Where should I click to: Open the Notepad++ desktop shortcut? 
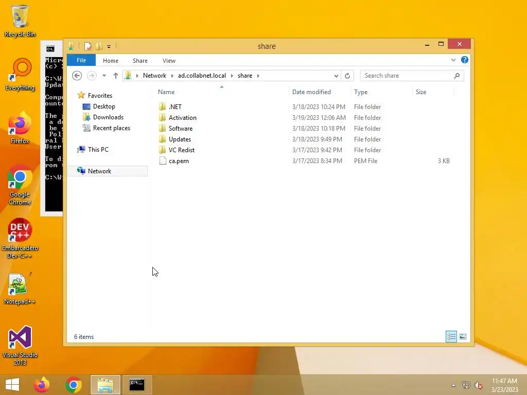20,289
